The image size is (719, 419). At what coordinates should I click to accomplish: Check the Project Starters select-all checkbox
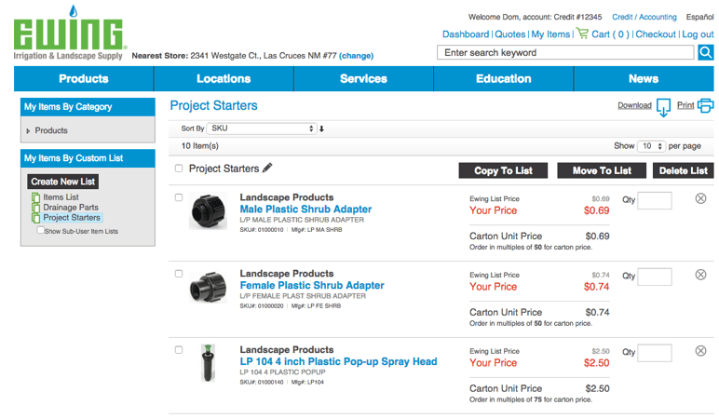[179, 169]
